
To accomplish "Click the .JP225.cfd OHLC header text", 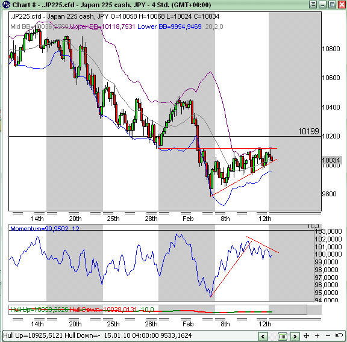I will tap(115, 16).
